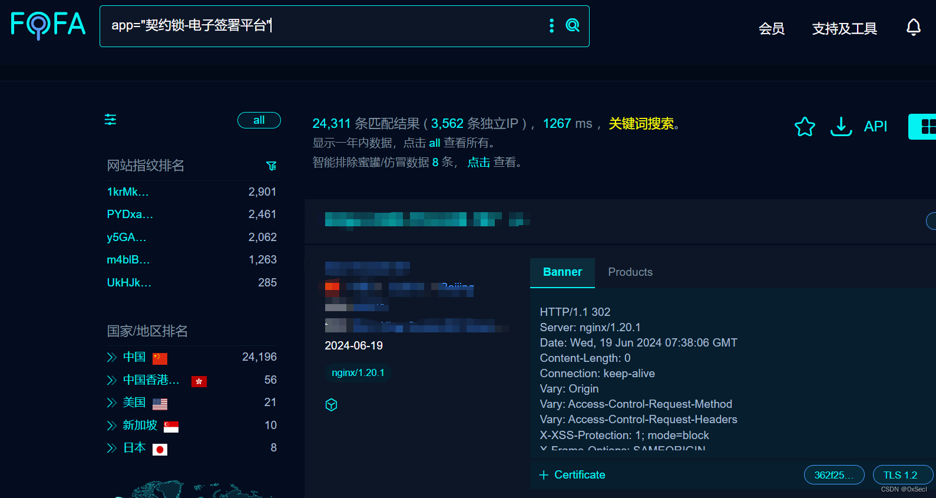Click the all link to view all data
The image size is (936, 498).
[x=435, y=143]
